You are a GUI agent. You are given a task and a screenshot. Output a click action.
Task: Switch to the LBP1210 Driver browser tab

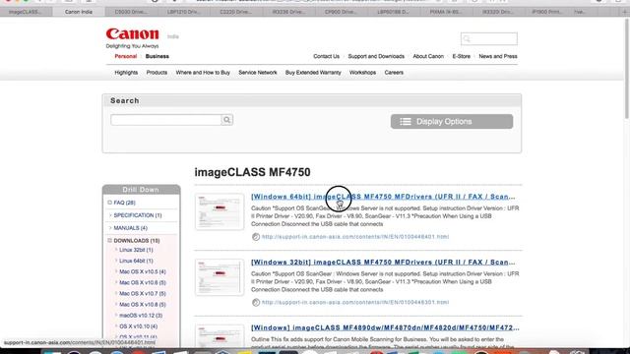coord(183,12)
